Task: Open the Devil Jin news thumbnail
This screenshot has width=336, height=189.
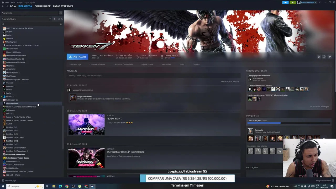Action: (87, 158)
